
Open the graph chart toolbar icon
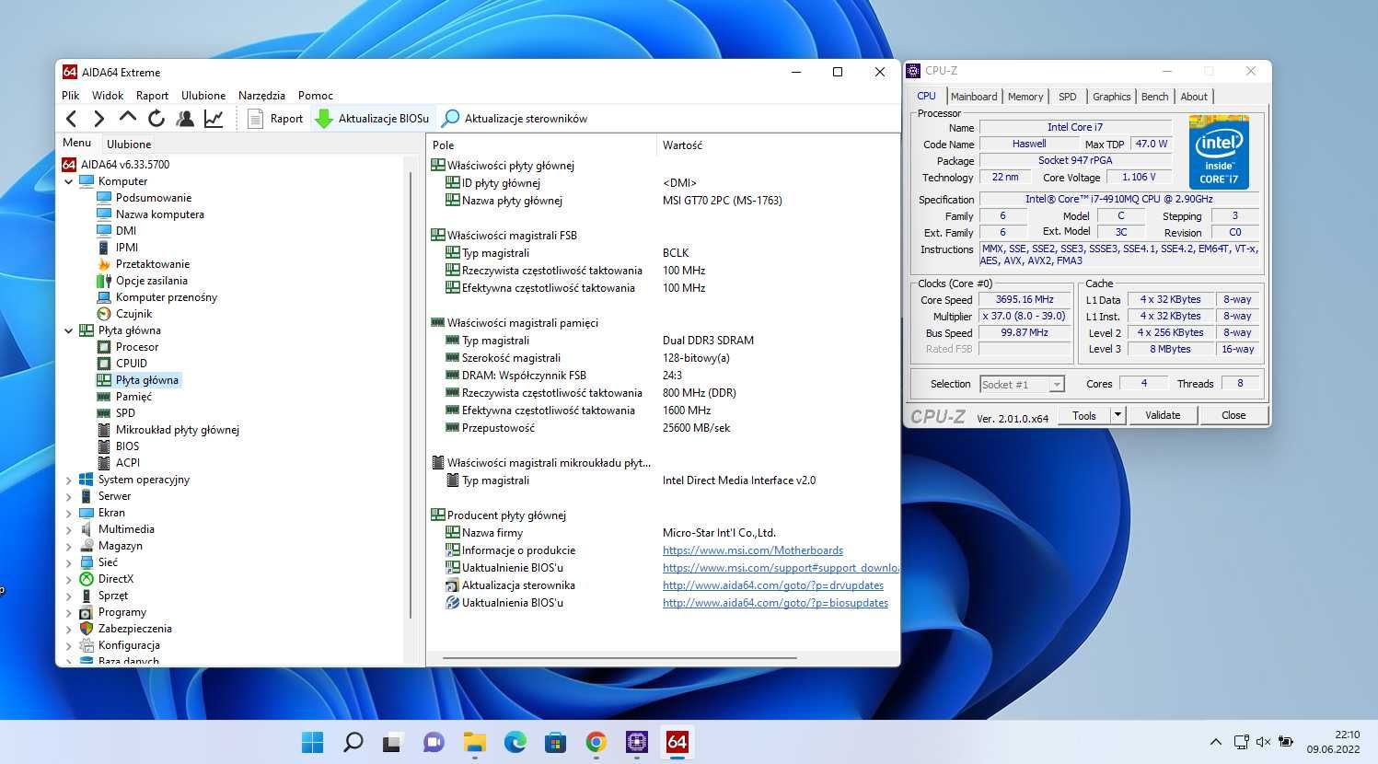click(214, 118)
